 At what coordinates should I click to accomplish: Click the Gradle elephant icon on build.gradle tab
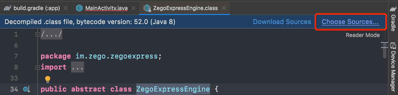(7, 8)
